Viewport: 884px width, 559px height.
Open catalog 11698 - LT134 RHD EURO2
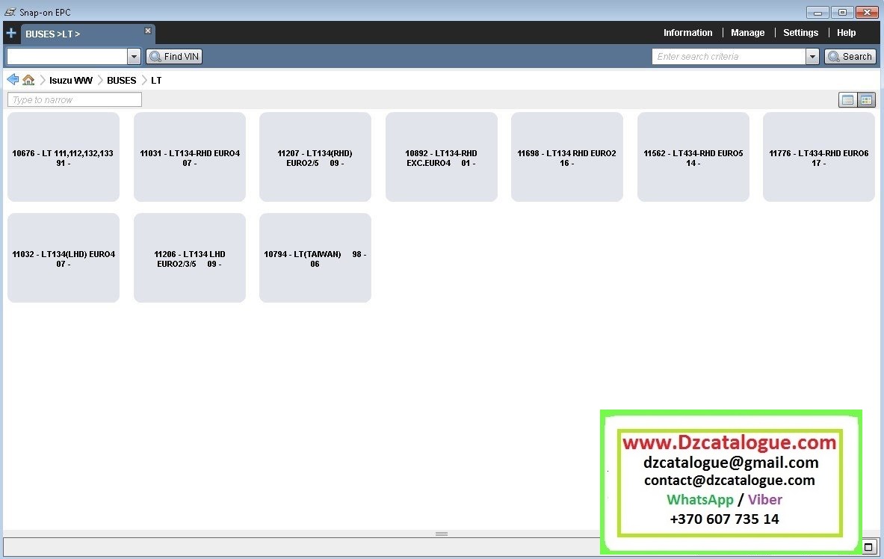click(567, 157)
